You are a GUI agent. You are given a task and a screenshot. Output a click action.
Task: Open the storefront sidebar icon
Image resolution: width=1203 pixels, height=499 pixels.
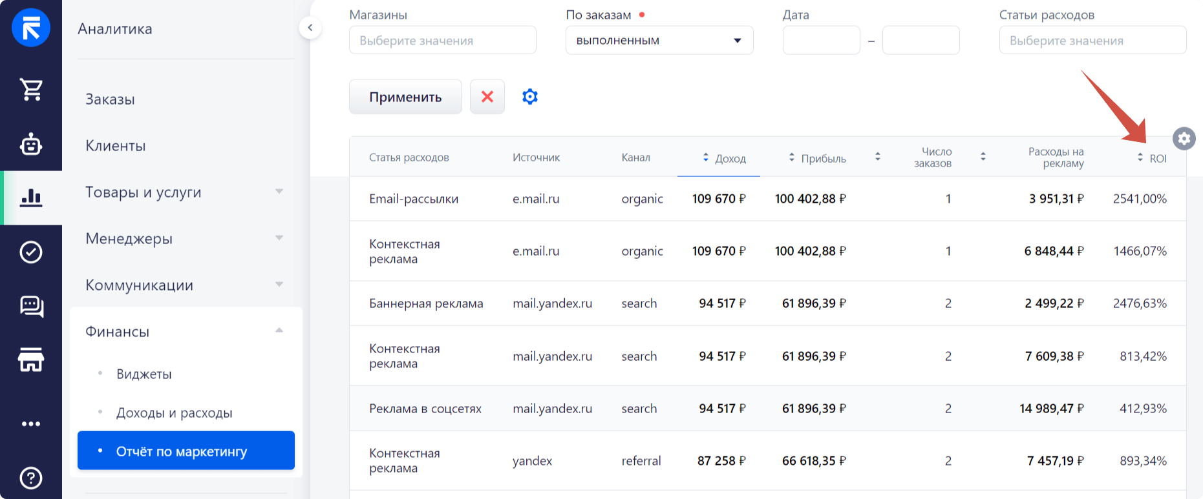pos(31,360)
